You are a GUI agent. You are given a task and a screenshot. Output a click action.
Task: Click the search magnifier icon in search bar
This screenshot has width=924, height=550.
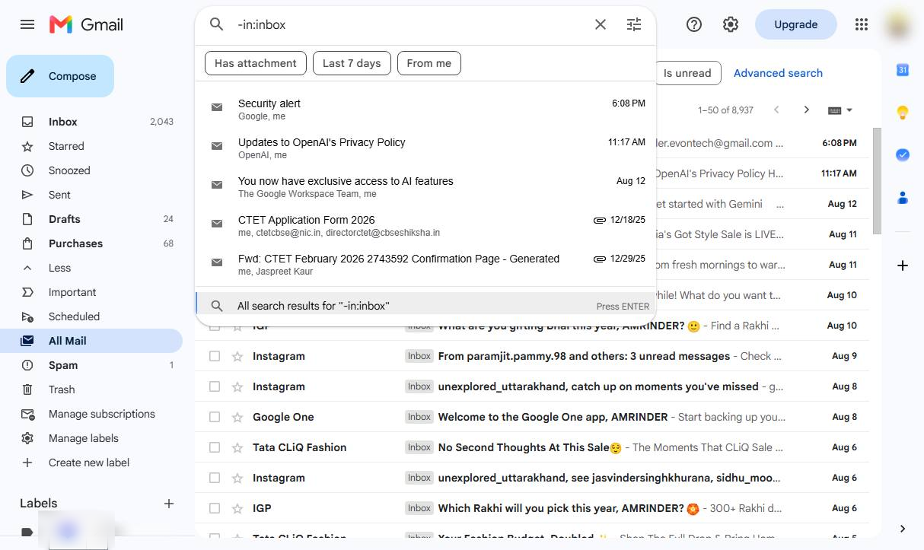(x=217, y=24)
